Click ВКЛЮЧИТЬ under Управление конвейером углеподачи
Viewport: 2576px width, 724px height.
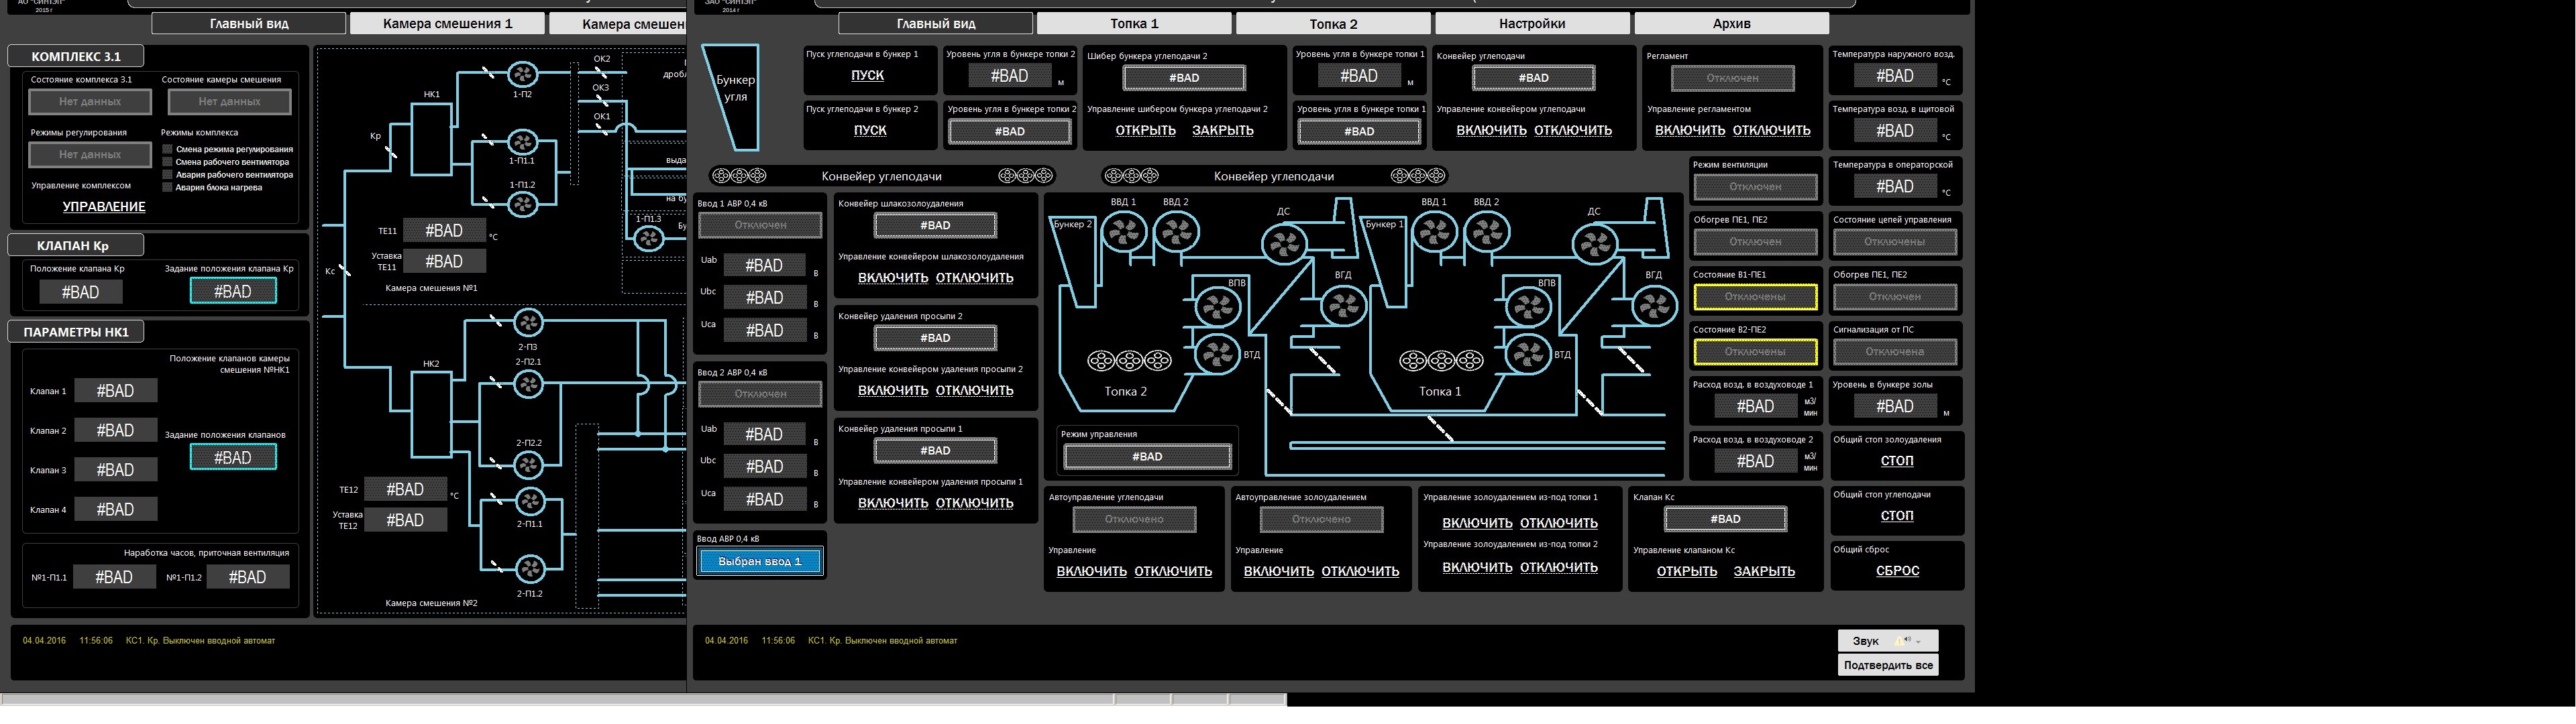pyautogui.click(x=1491, y=130)
